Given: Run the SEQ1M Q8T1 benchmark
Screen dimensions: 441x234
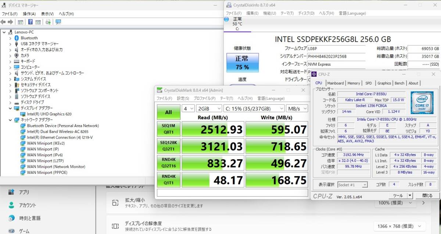Looking at the screenshot, I should click(x=168, y=129).
